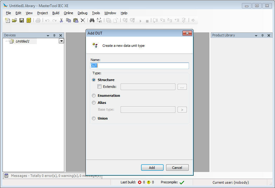Click the Paste clipboard icon
Image resolution: width=275 pixels, height=188 pixels.
pyautogui.click(x=75, y=20)
